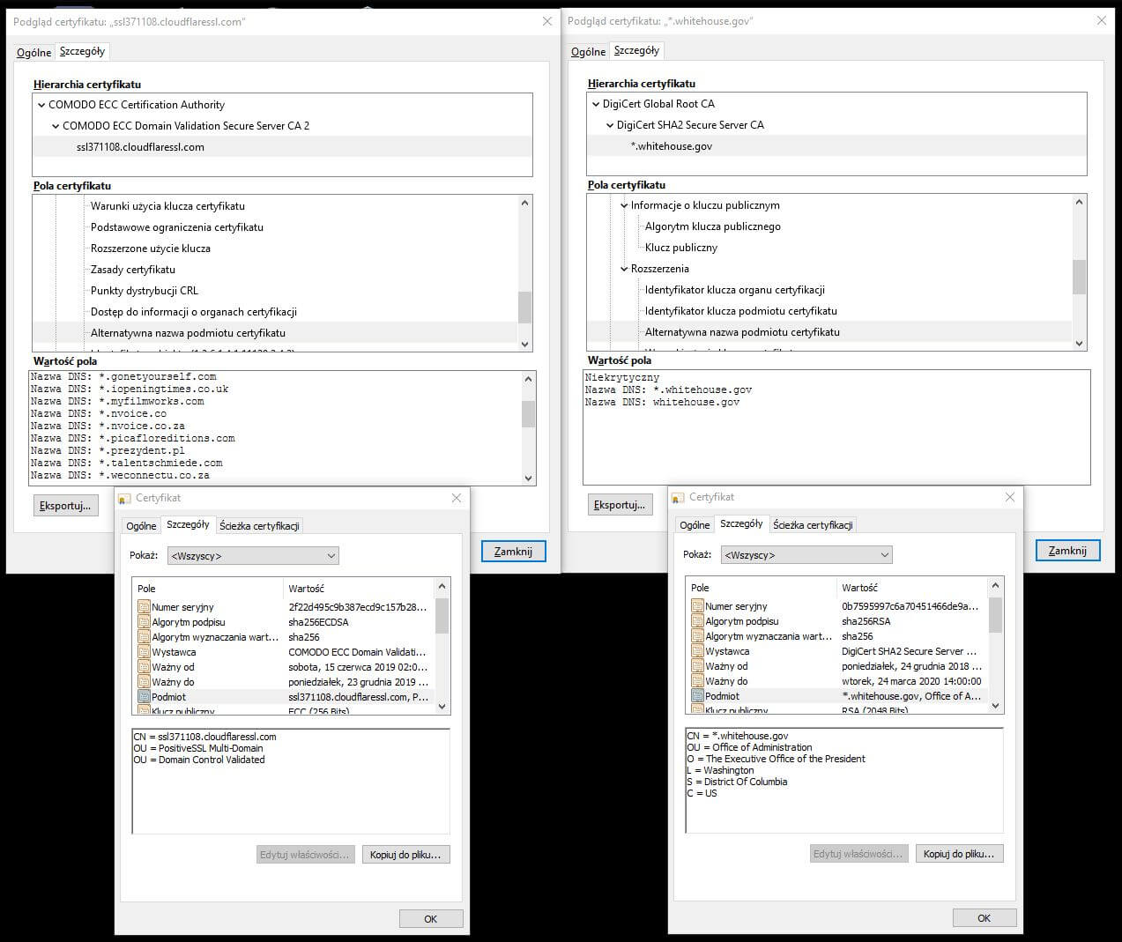
Task: Click scroll up arrow in left Certyfikat field list
Action: (442, 587)
